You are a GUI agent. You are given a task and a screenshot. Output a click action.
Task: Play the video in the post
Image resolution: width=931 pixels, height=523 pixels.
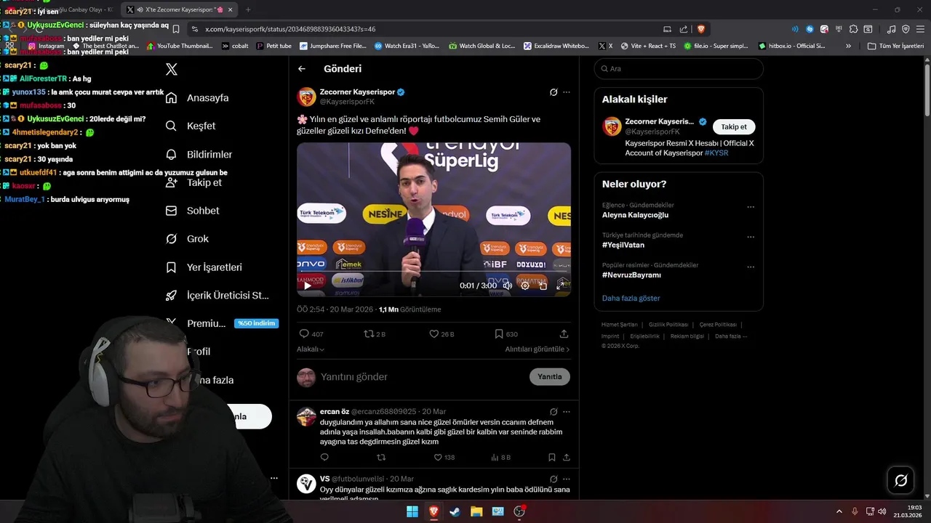(307, 285)
